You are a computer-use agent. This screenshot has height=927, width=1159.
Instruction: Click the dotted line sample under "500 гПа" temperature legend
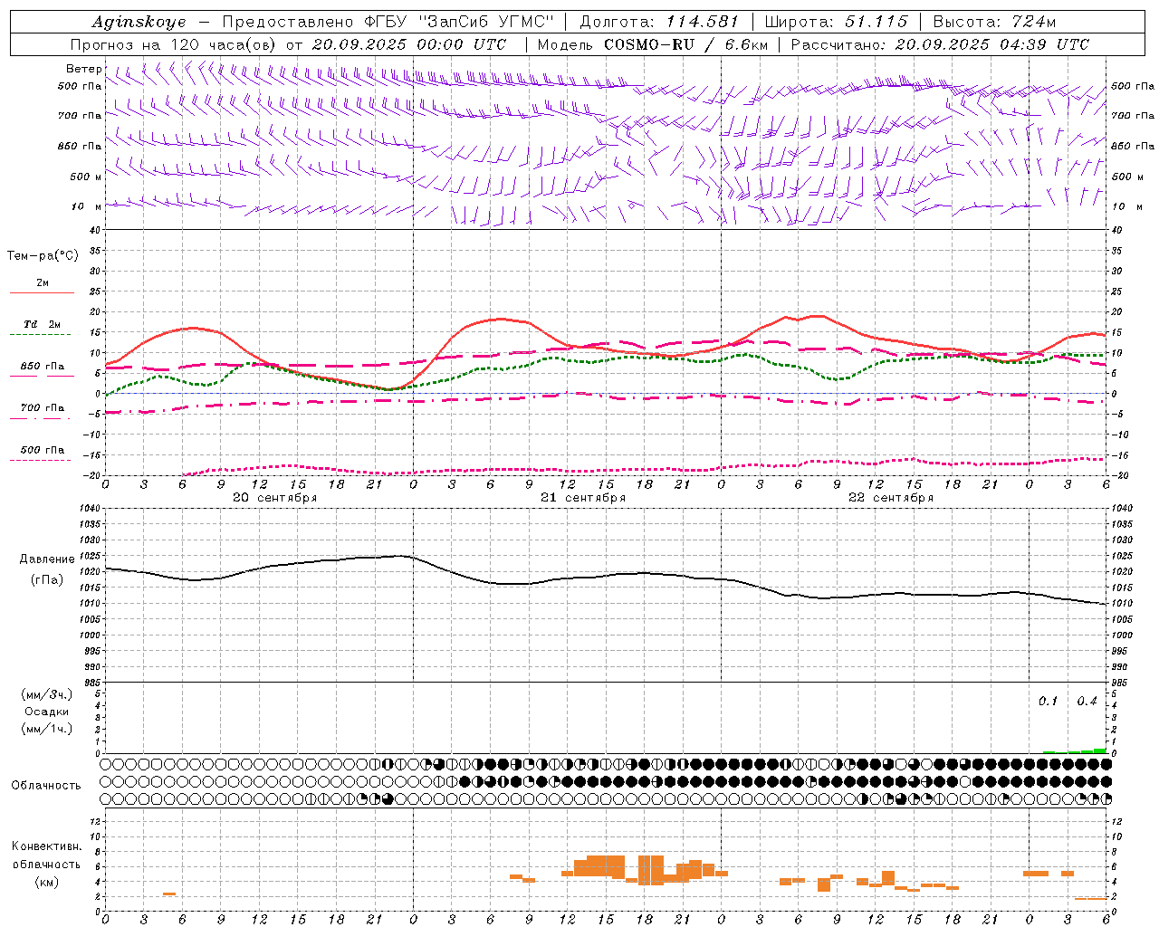[x=41, y=460]
